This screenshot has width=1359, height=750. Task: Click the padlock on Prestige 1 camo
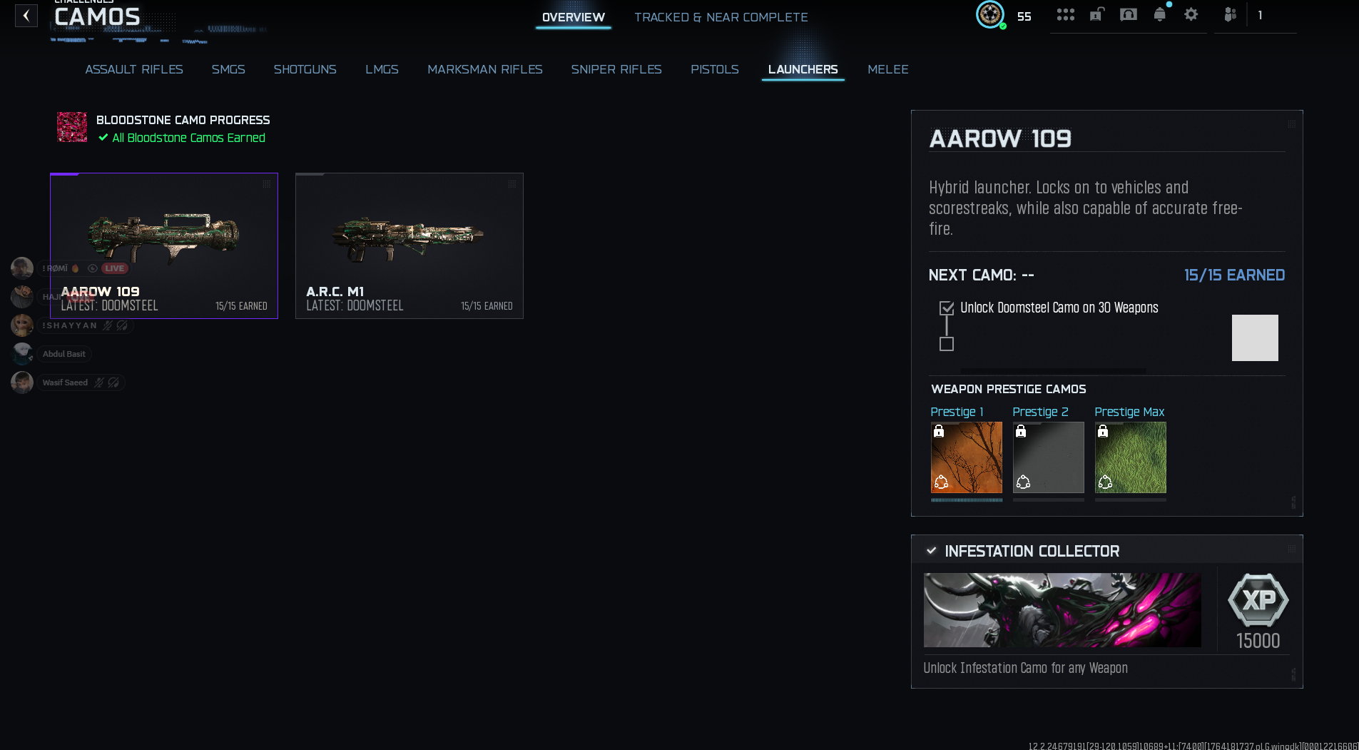(939, 431)
